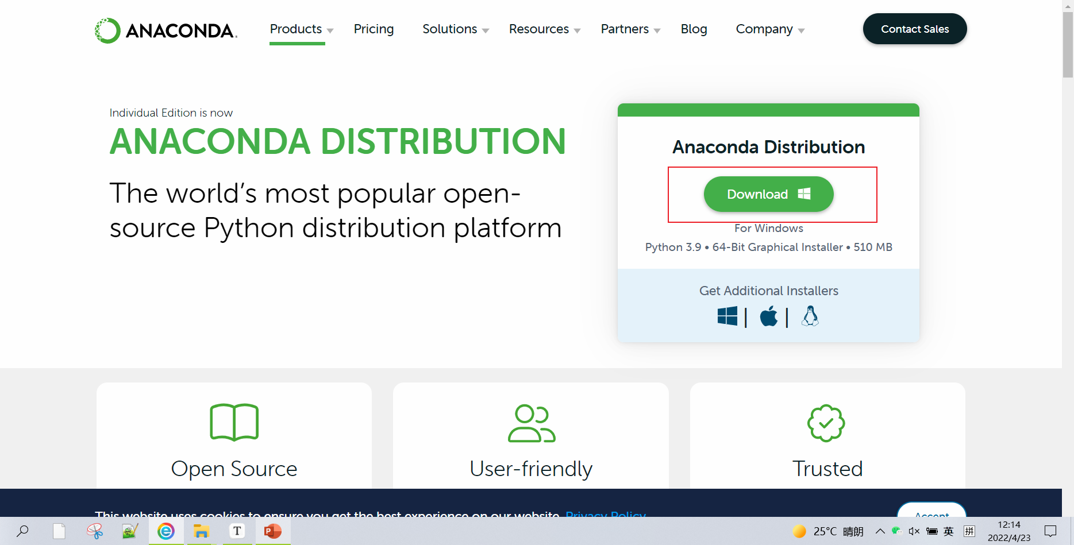Click 'Python 3.9 • 64-Bit Graphical Installer' text
The width and height of the screenshot is (1074, 545).
pos(744,247)
